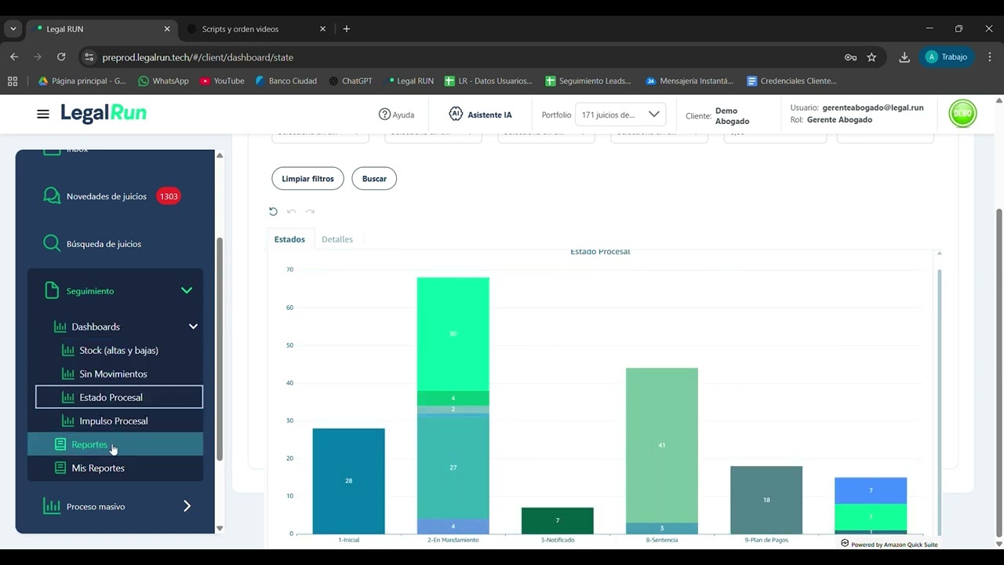Screen dimensions: 1004x565
Task: Open Búsqueda de juicios search icon
Action: click(x=52, y=243)
